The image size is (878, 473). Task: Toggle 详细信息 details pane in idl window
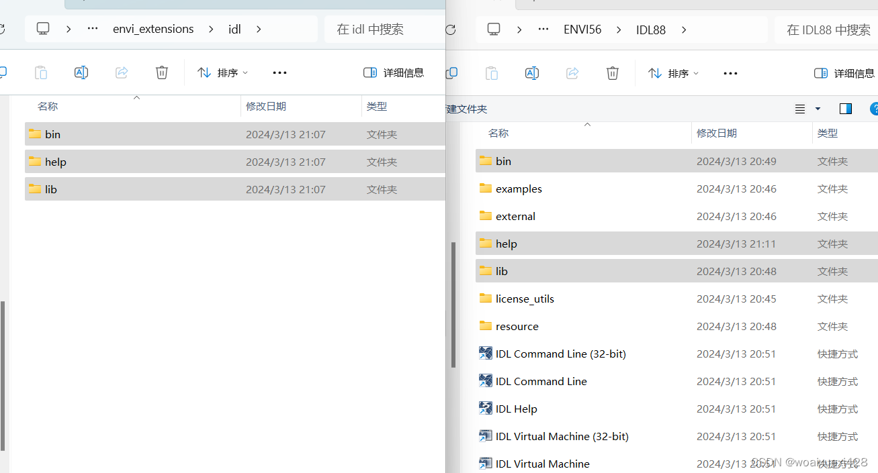click(x=394, y=72)
